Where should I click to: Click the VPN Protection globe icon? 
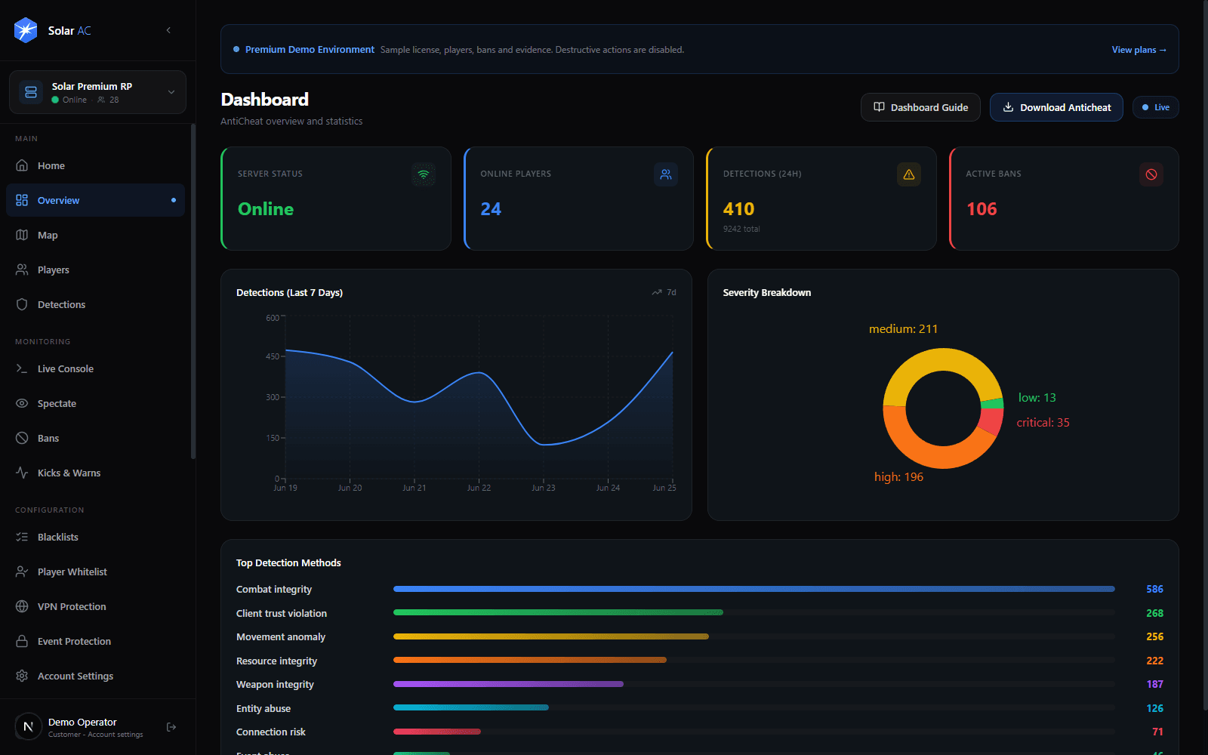coord(22,606)
